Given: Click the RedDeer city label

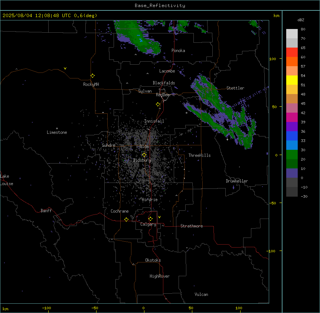Looking at the screenshot, I should pos(163,95).
